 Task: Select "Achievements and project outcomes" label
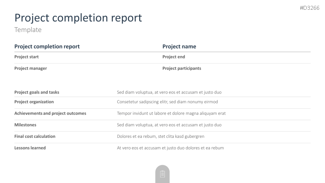pyautogui.click(x=50, y=113)
